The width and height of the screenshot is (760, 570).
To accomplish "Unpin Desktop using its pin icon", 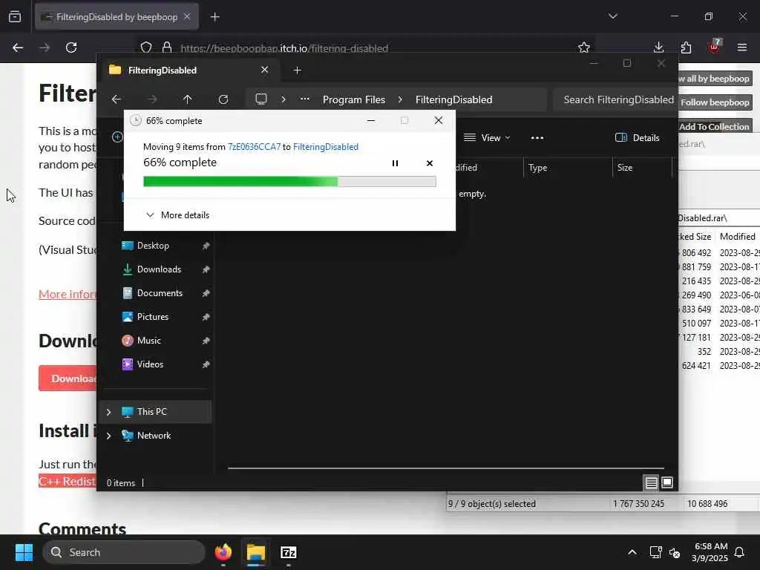I will point(206,246).
